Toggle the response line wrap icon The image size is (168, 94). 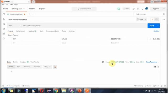[55, 67]
